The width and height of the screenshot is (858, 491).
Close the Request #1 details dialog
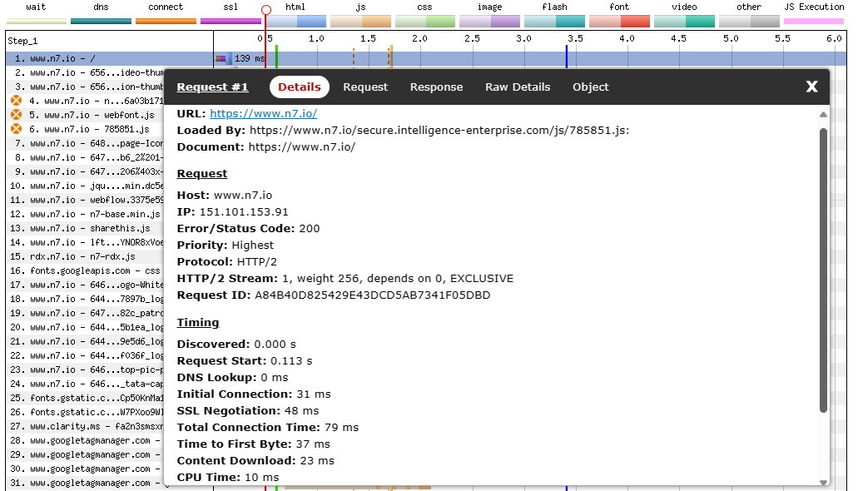tap(811, 87)
